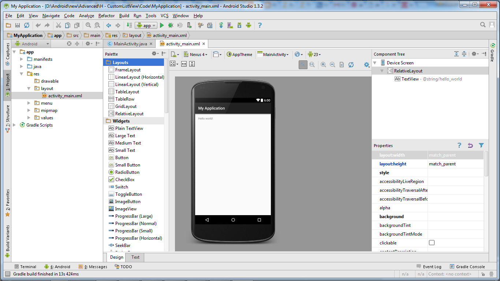Open the toolbar Help question mark
This screenshot has width=500, height=281.
point(260,25)
